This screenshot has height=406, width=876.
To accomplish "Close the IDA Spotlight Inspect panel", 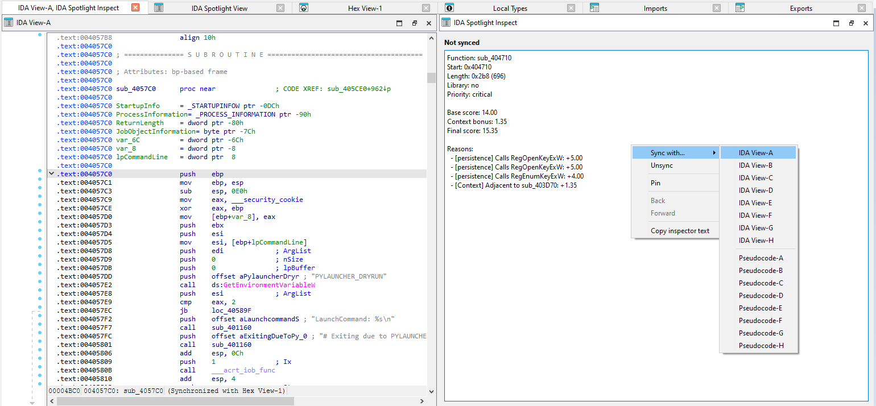I will point(866,23).
